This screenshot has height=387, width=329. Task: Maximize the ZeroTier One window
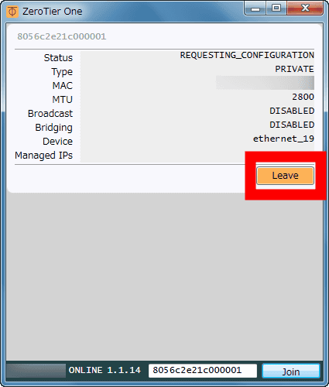click(276, 9)
